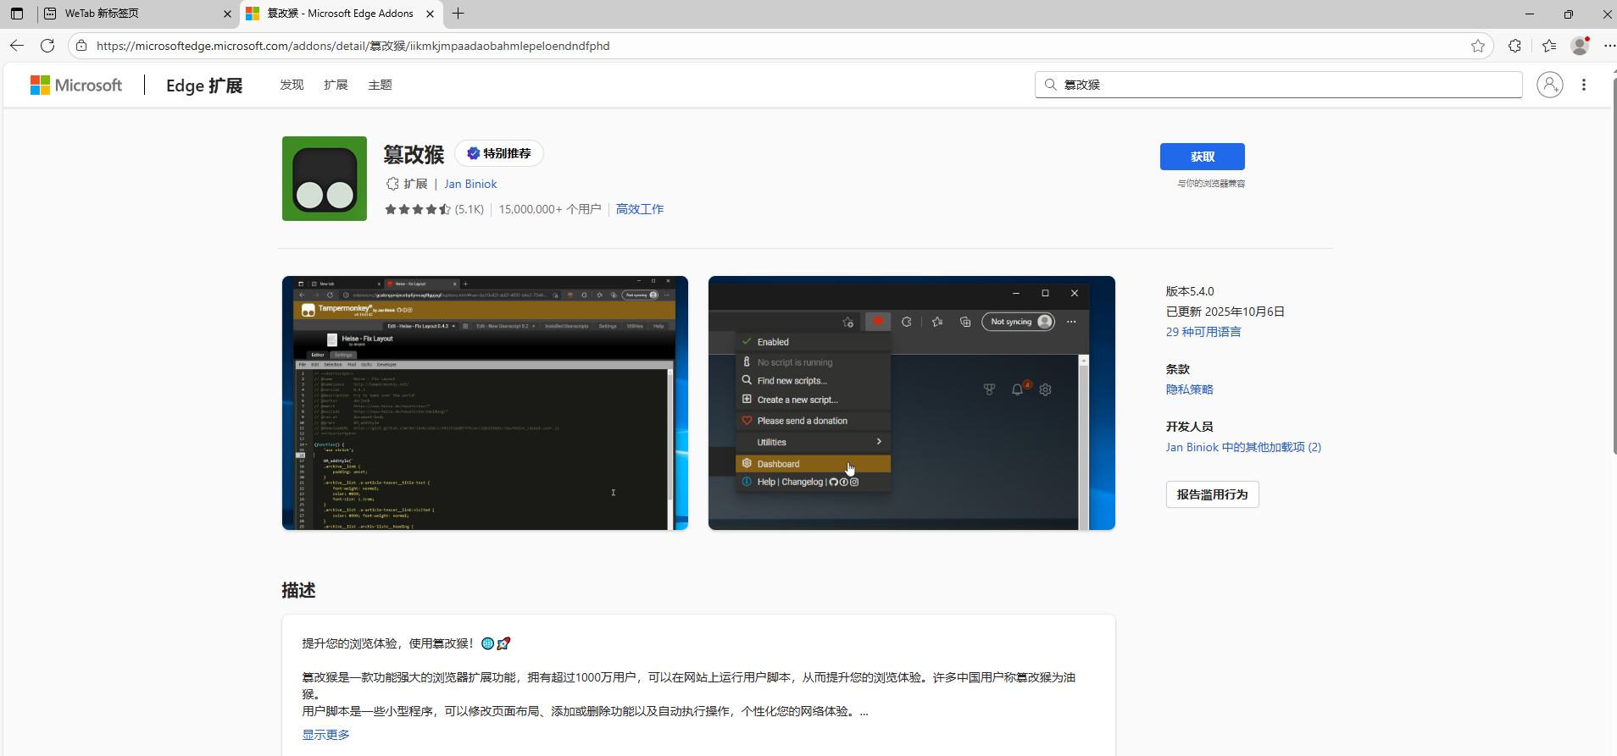The height and width of the screenshot is (756, 1617).
Task: Open the Dashboard menu screenshot thumbnail
Action: [x=911, y=403]
